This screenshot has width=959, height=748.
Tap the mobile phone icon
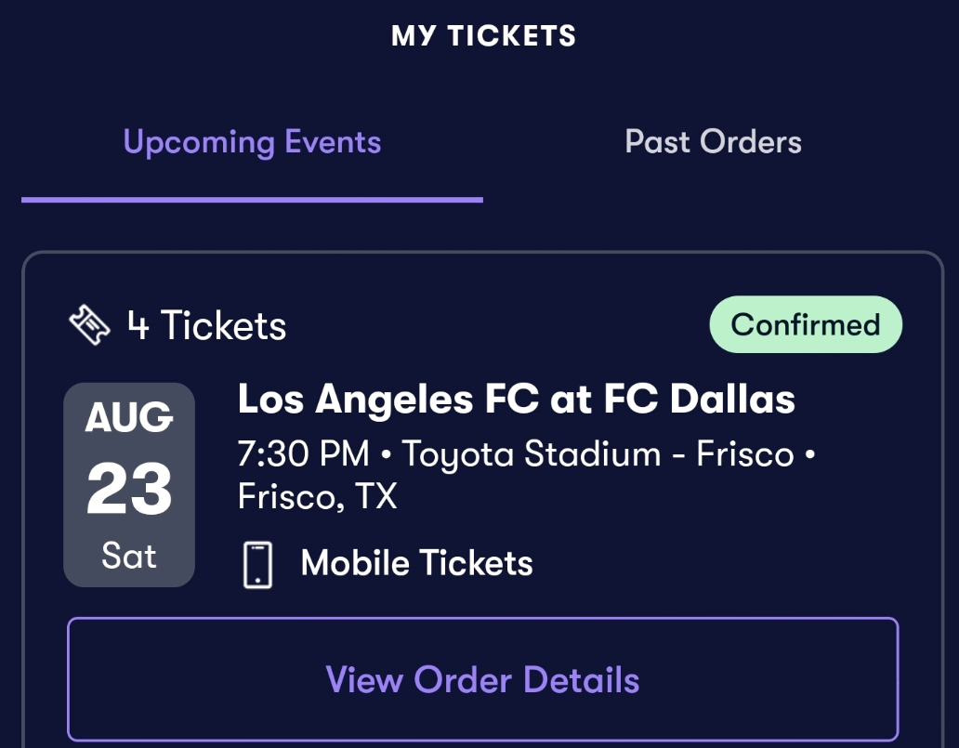[x=257, y=565]
